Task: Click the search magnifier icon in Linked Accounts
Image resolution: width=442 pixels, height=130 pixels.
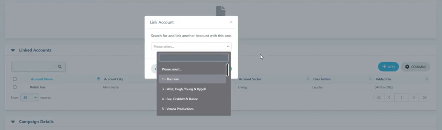Action: (60, 67)
